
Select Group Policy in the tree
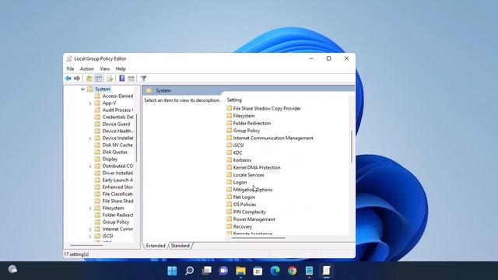(x=116, y=222)
